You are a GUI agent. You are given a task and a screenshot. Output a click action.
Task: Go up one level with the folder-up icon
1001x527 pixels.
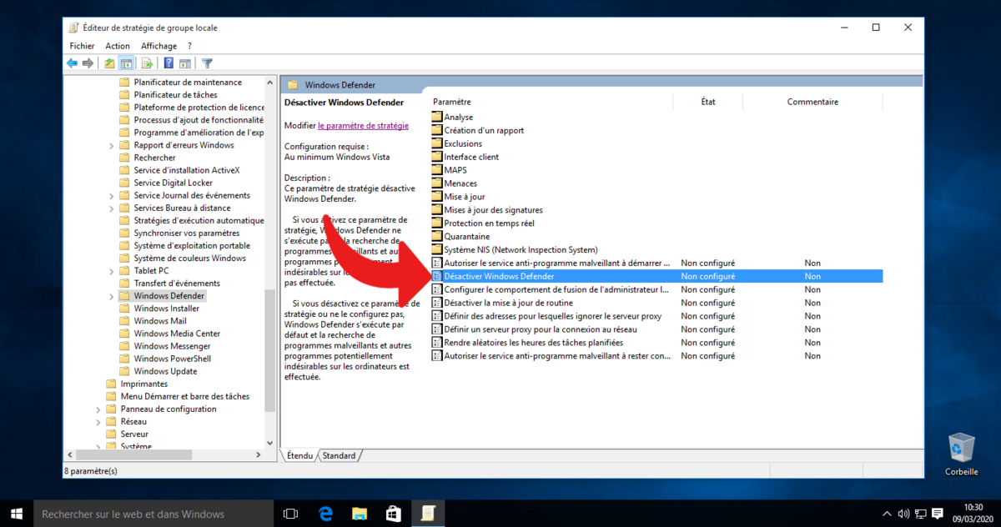coord(110,63)
